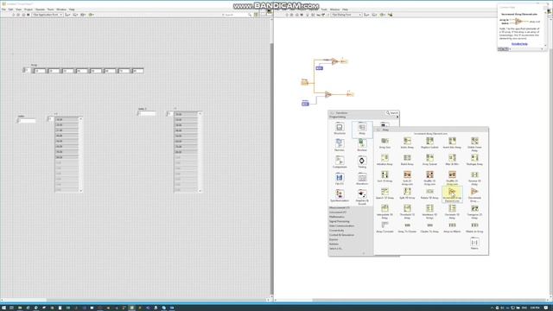This screenshot has width=553, height=311.
Task: Click Select a VI... palette entry
Action: (x=335, y=249)
